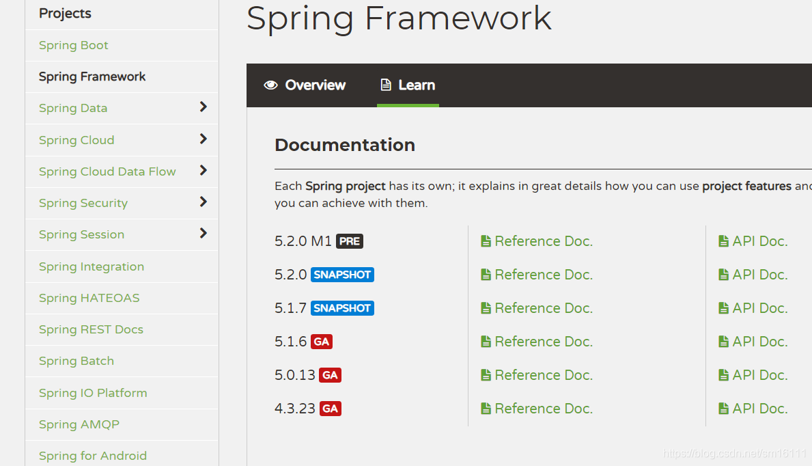This screenshot has height=466, width=812.
Task: Open API Doc. link for 5.1.6 GA
Action: click(x=759, y=342)
